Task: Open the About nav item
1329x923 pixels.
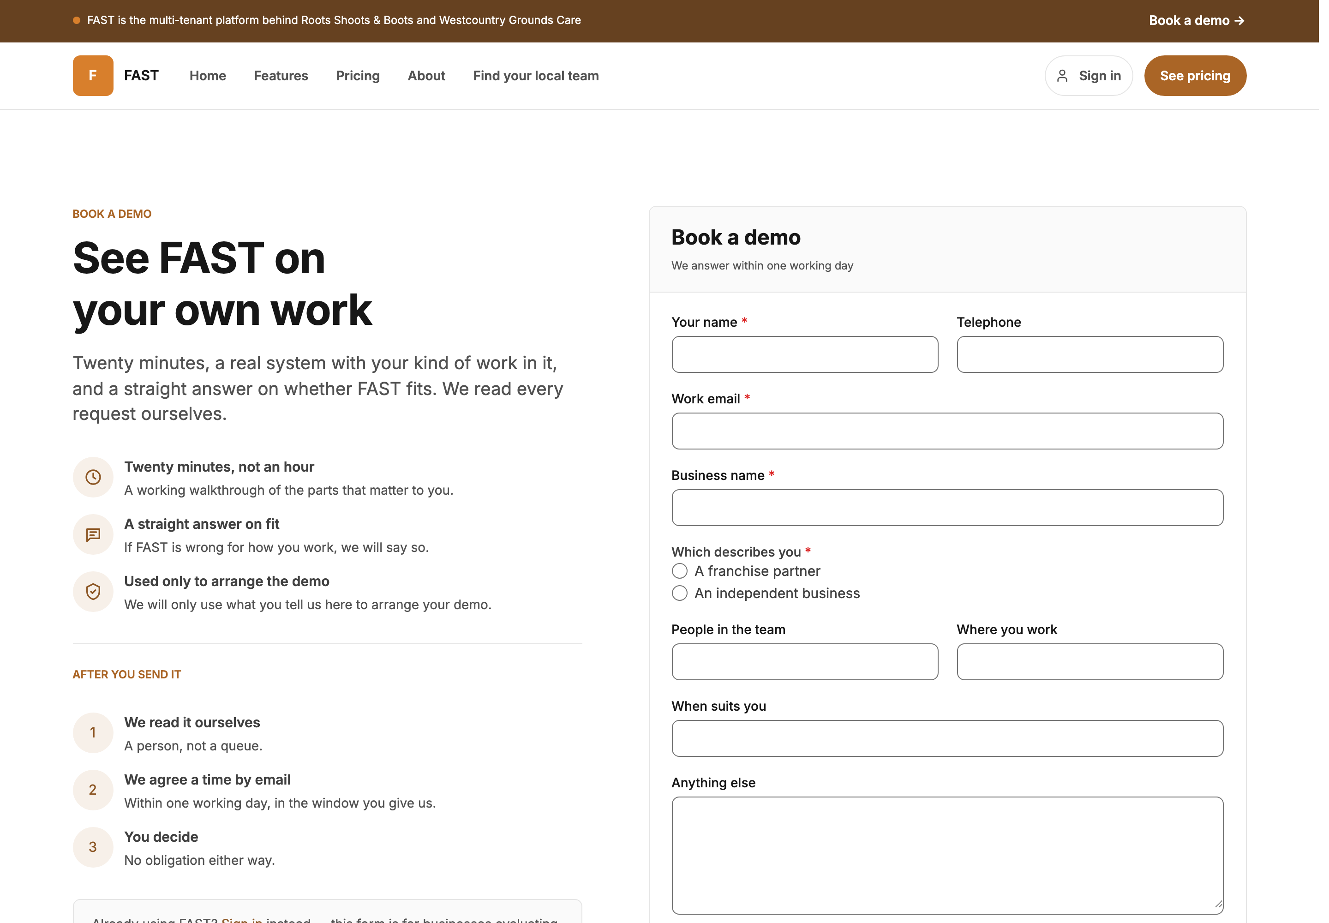Action: [426, 76]
